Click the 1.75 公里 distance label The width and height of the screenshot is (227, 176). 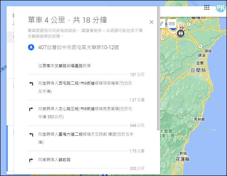137,151
